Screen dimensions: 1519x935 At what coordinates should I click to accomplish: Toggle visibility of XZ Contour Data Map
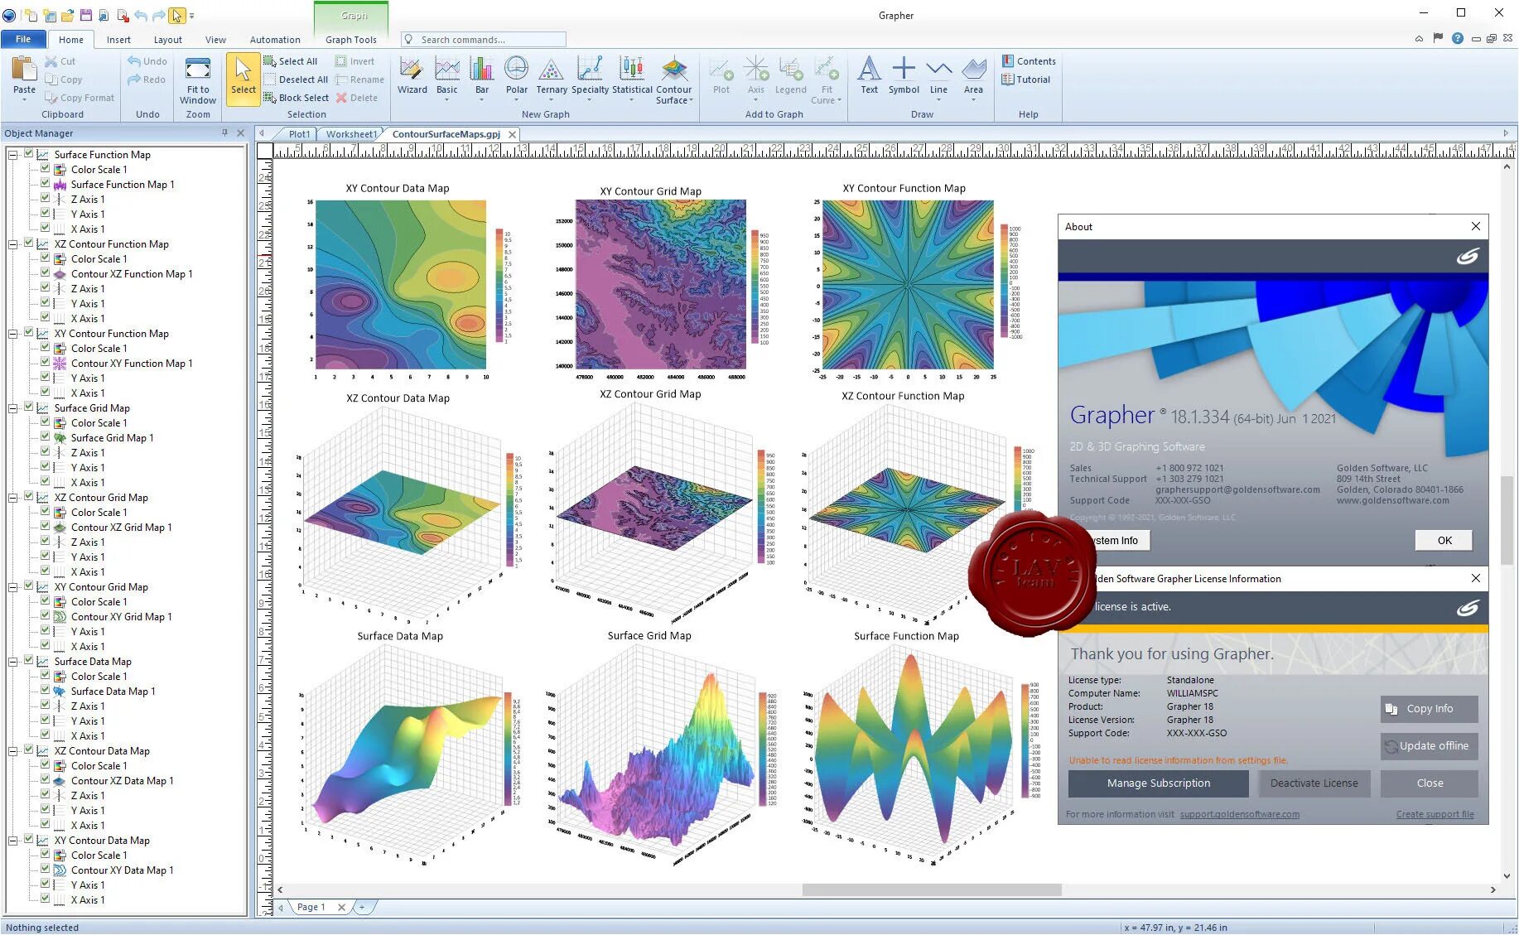pyautogui.click(x=29, y=750)
